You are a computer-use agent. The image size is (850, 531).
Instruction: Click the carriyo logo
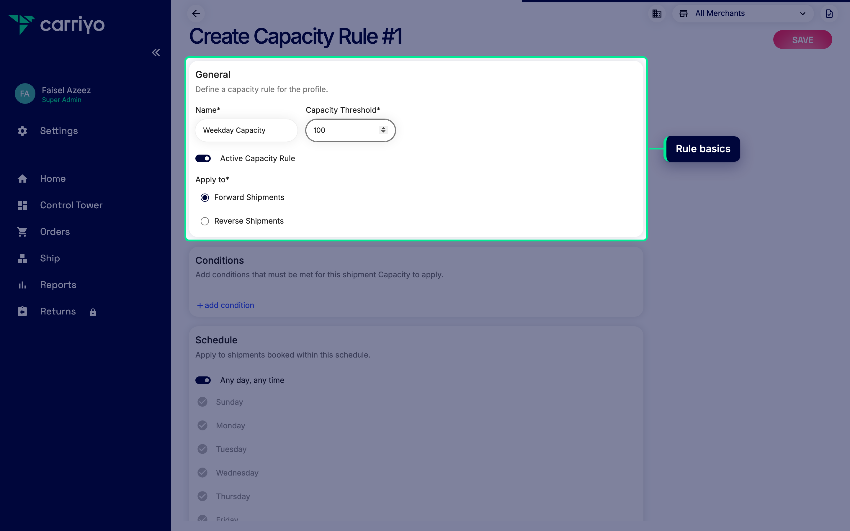click(x=56, y=24)
